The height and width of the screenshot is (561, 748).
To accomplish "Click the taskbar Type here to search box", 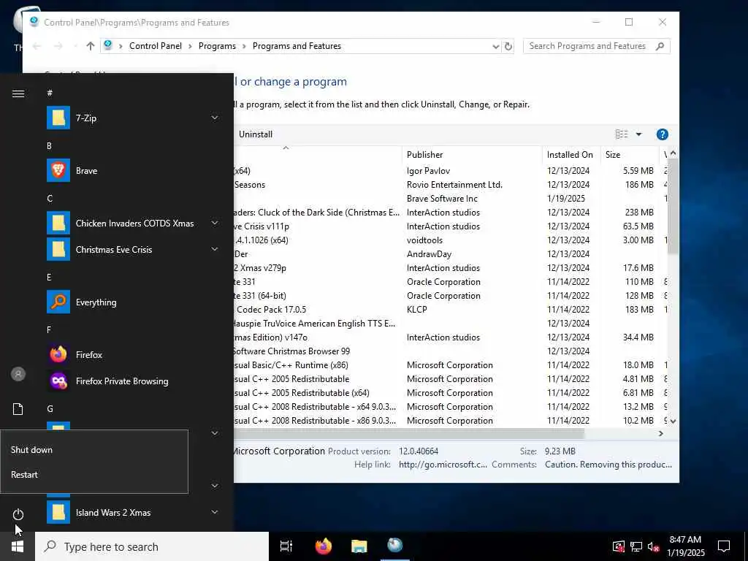I will tap(152, 546).
